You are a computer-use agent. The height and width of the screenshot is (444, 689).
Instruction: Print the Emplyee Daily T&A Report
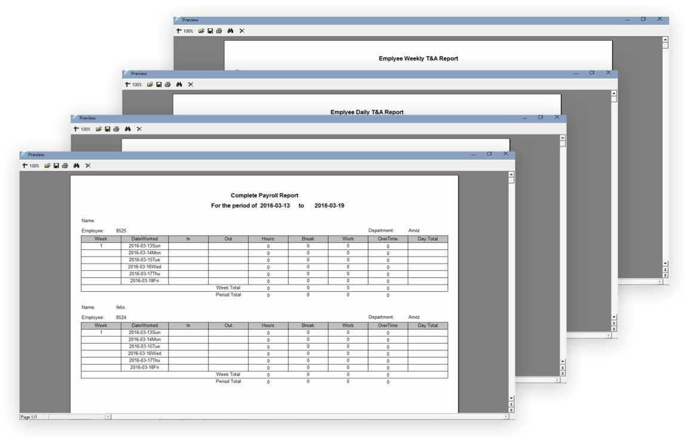pyautogui.click(x=168, y=85)
